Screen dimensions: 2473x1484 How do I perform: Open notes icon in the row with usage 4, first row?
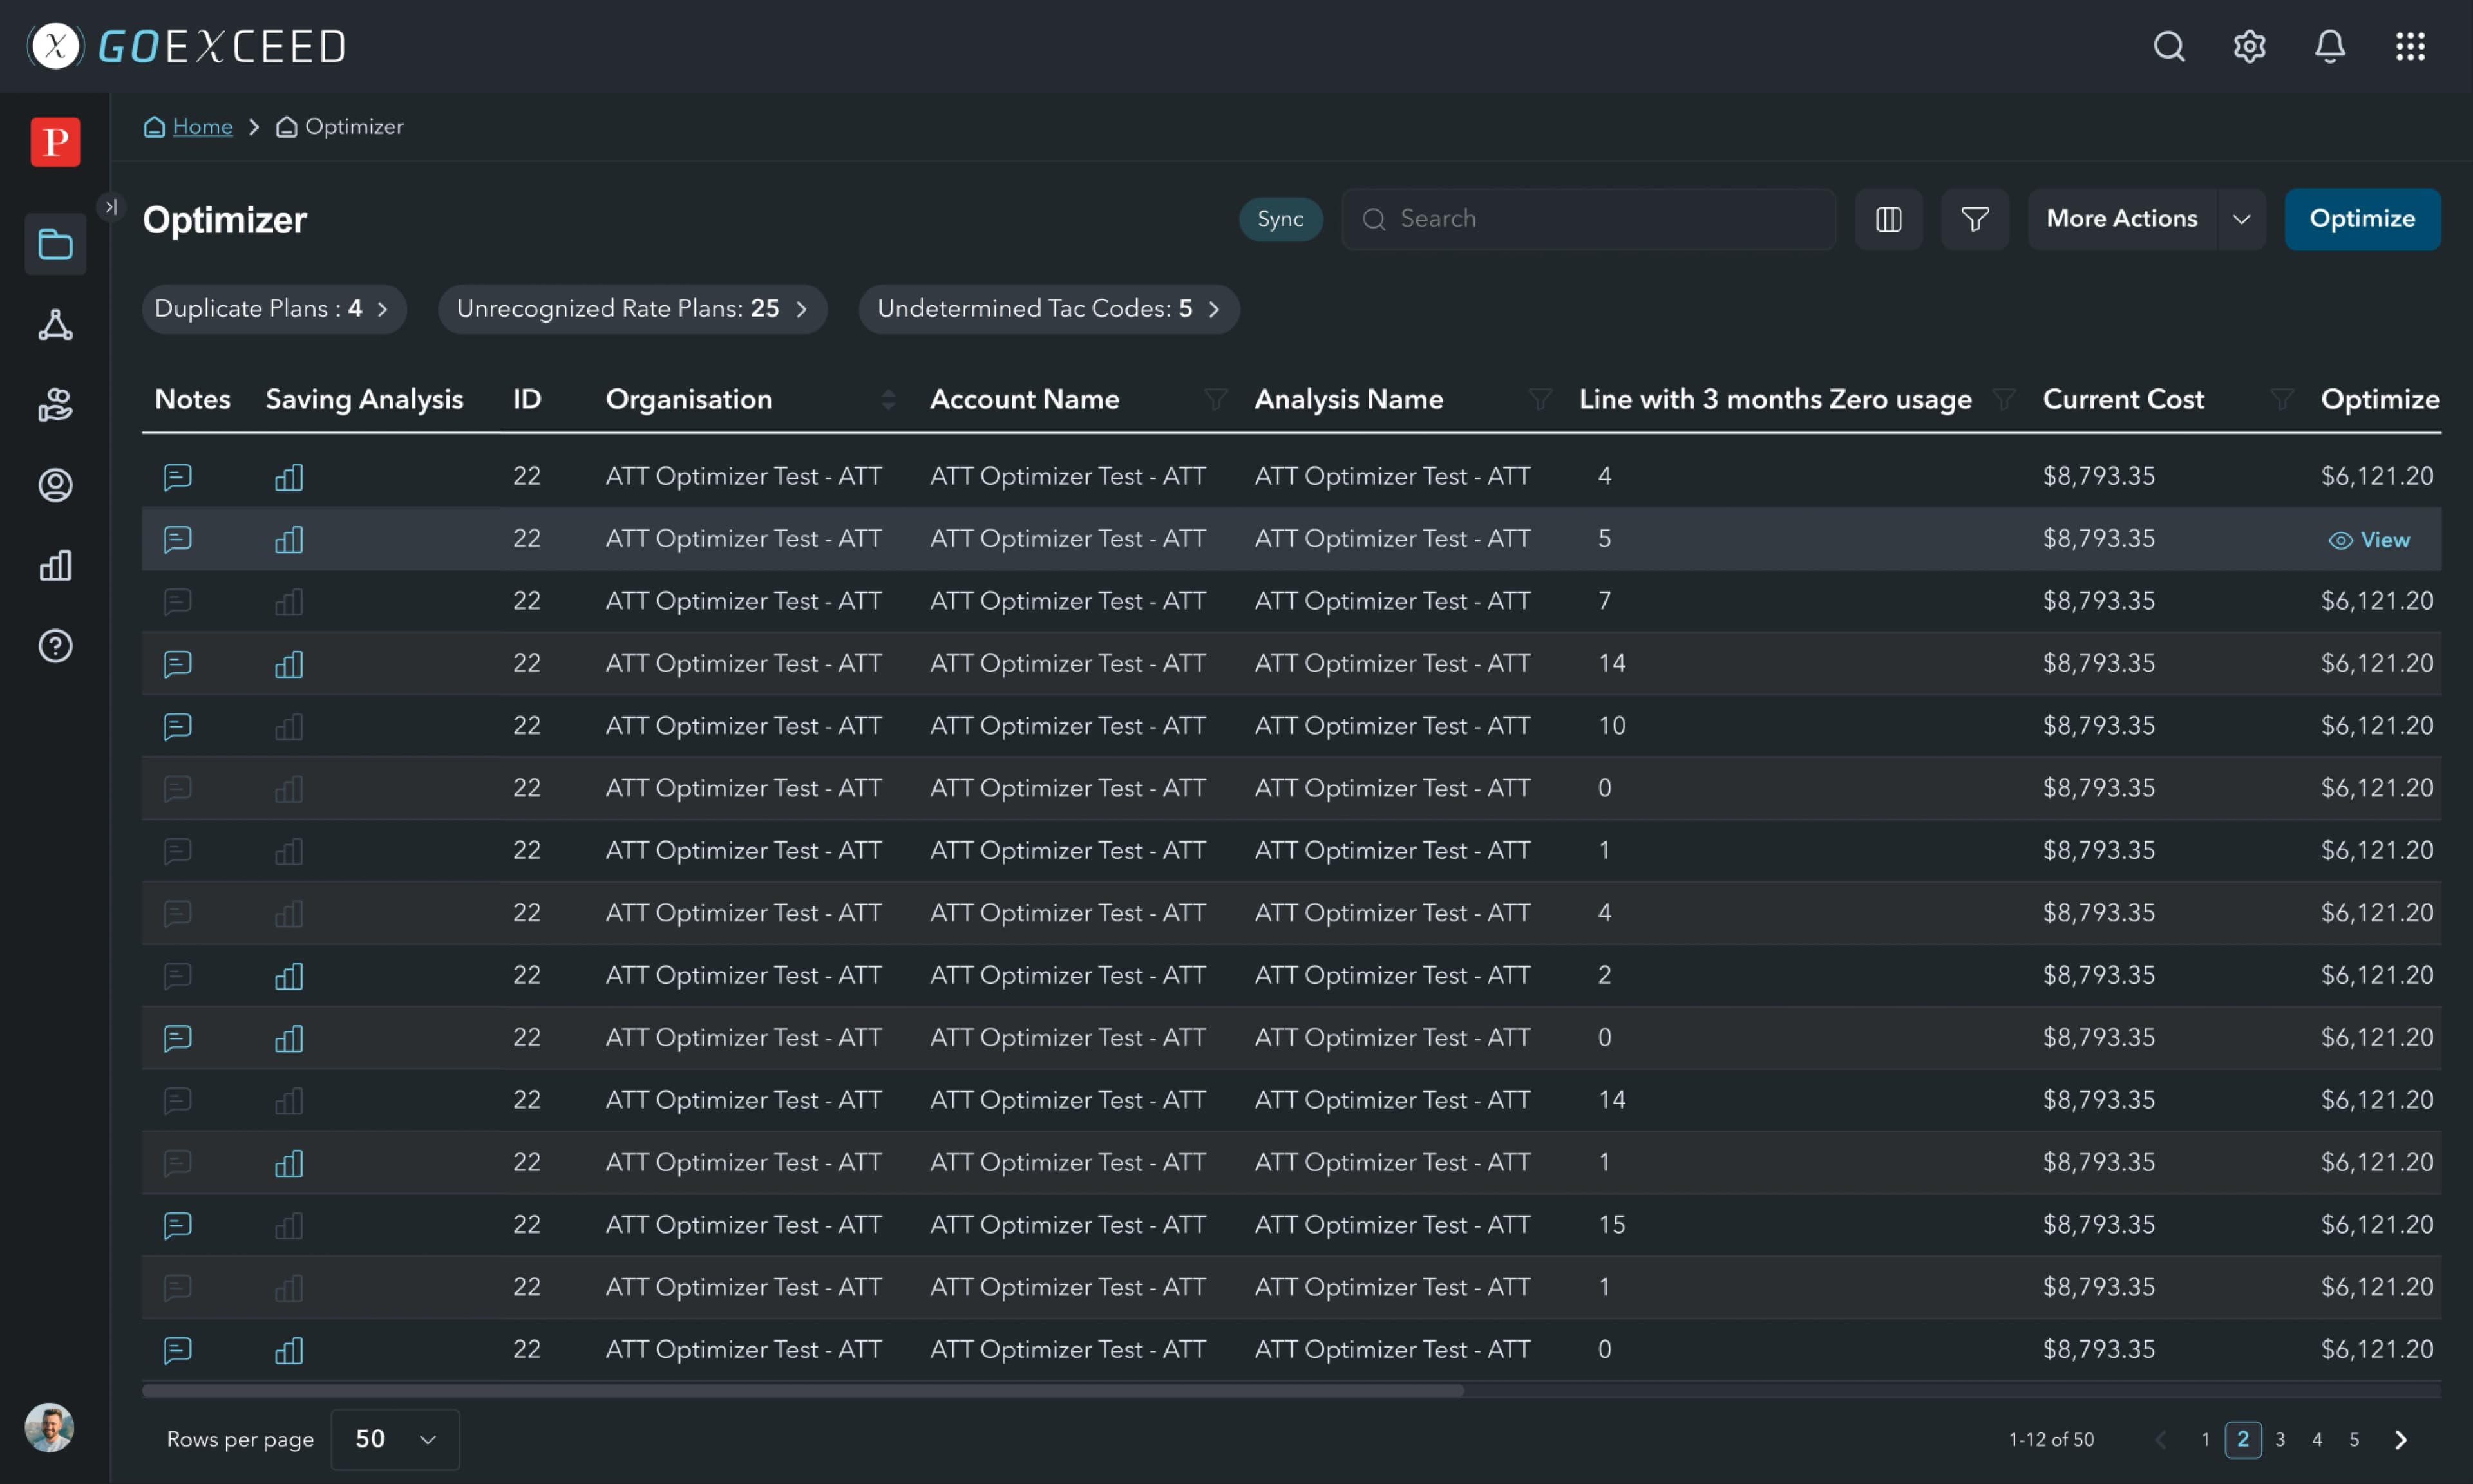(177, 477)
